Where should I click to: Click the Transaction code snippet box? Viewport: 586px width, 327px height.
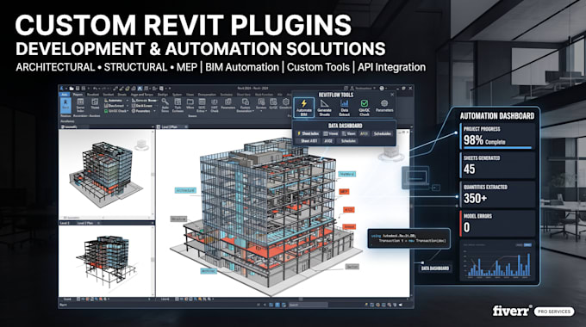pyautogui.click(x=408, y=238)
